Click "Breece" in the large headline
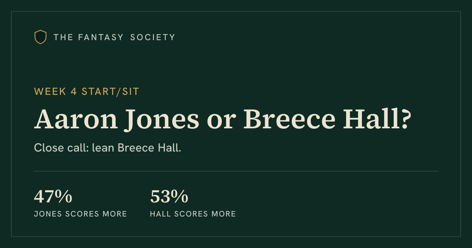Screen dimensions: 472x248 (x=289, y=118)
